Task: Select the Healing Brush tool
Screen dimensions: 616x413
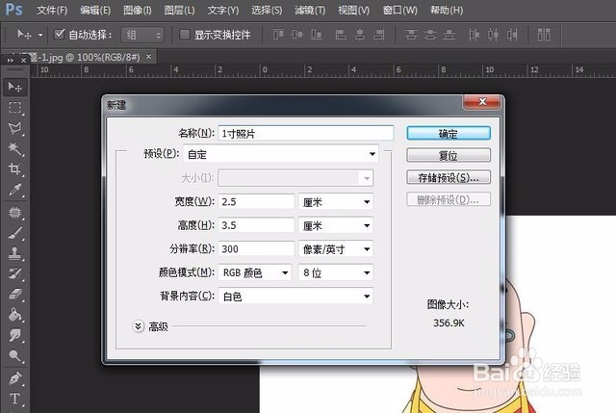Action: tap(15, 213)
